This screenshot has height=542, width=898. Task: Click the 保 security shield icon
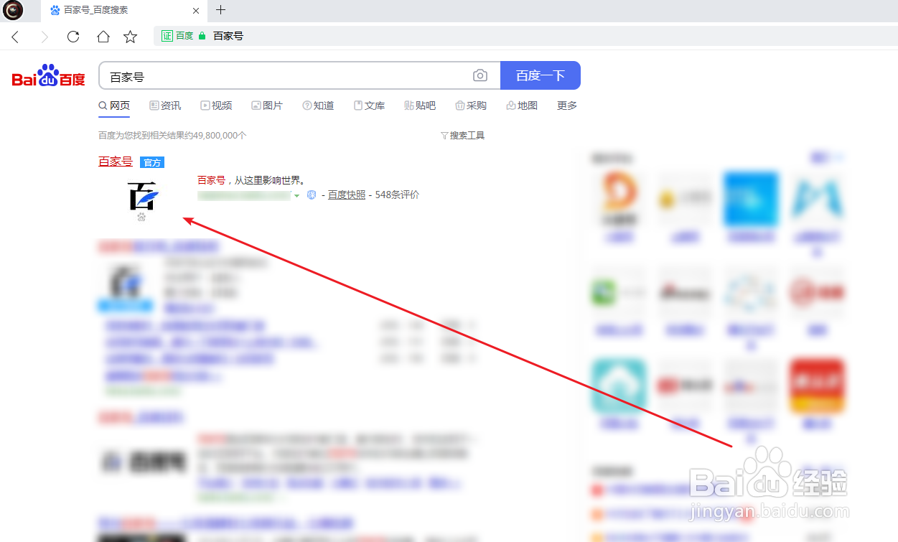coord(312,195)
